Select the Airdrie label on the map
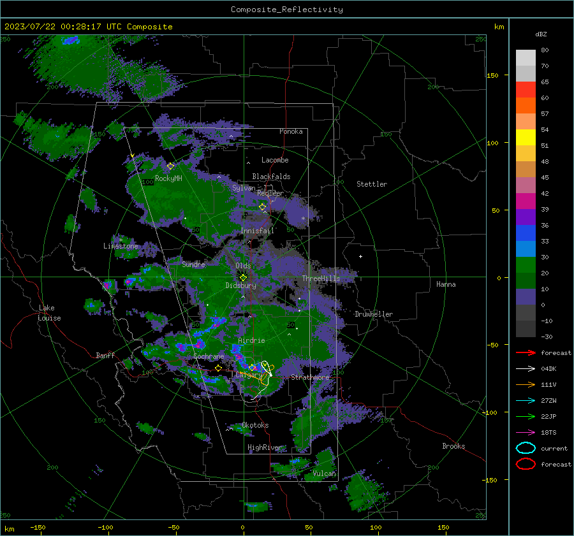574x536 pixels. 251,340
